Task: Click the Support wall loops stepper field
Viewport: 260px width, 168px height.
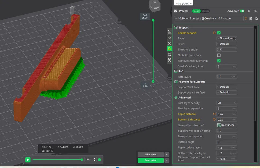Action: 226,131
